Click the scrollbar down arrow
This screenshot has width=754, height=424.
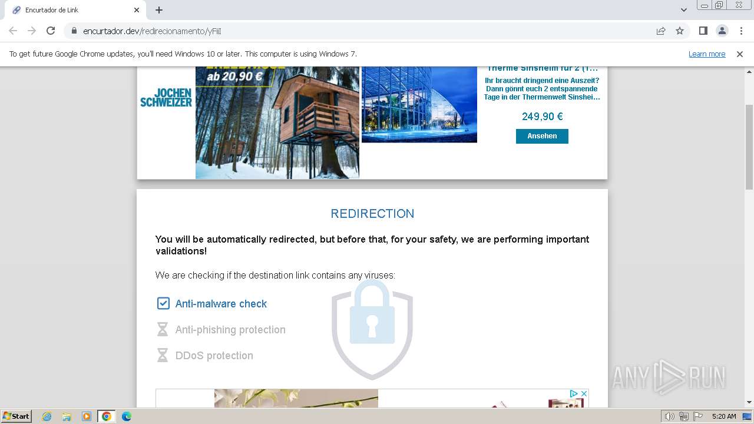[749, 402]
